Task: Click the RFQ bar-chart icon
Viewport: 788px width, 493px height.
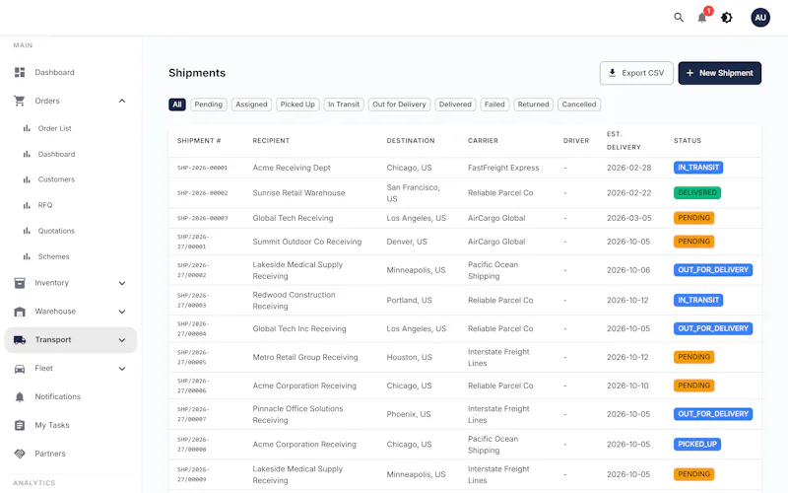Action: pos(27,205)
